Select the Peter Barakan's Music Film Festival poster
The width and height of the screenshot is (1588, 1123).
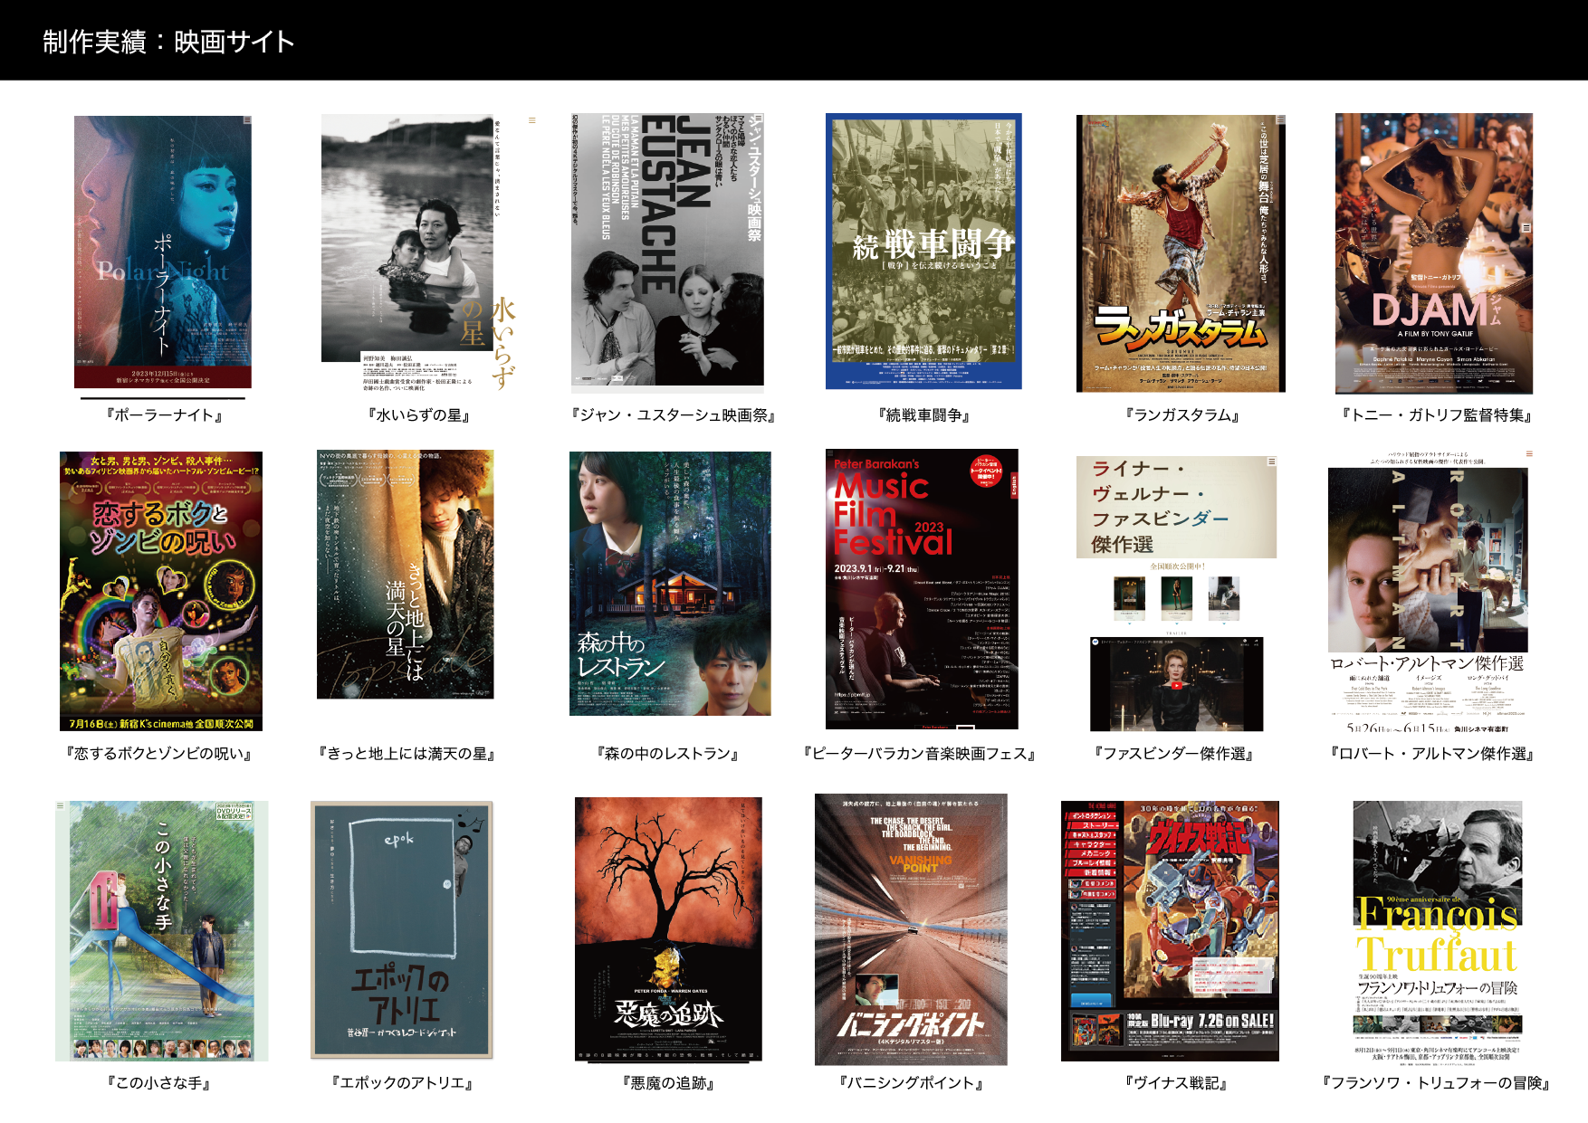[x=922, y=588]
